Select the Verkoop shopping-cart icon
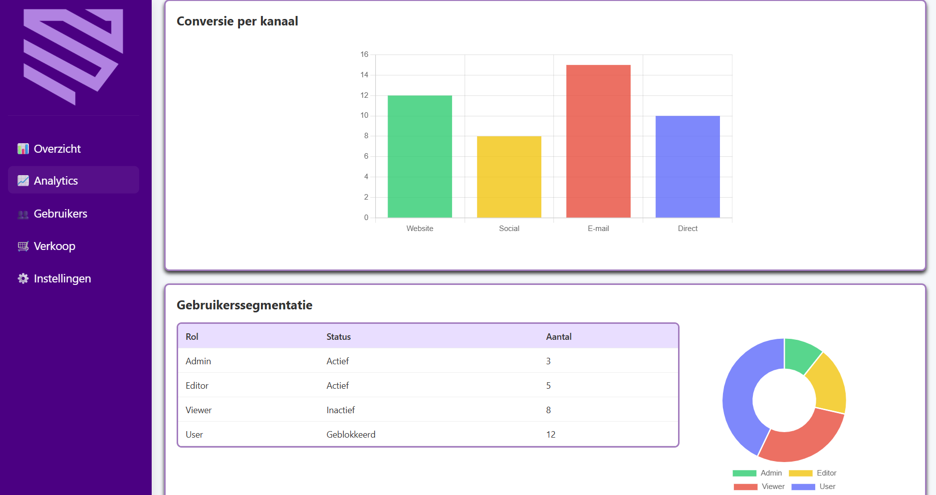 pos(23,246)
